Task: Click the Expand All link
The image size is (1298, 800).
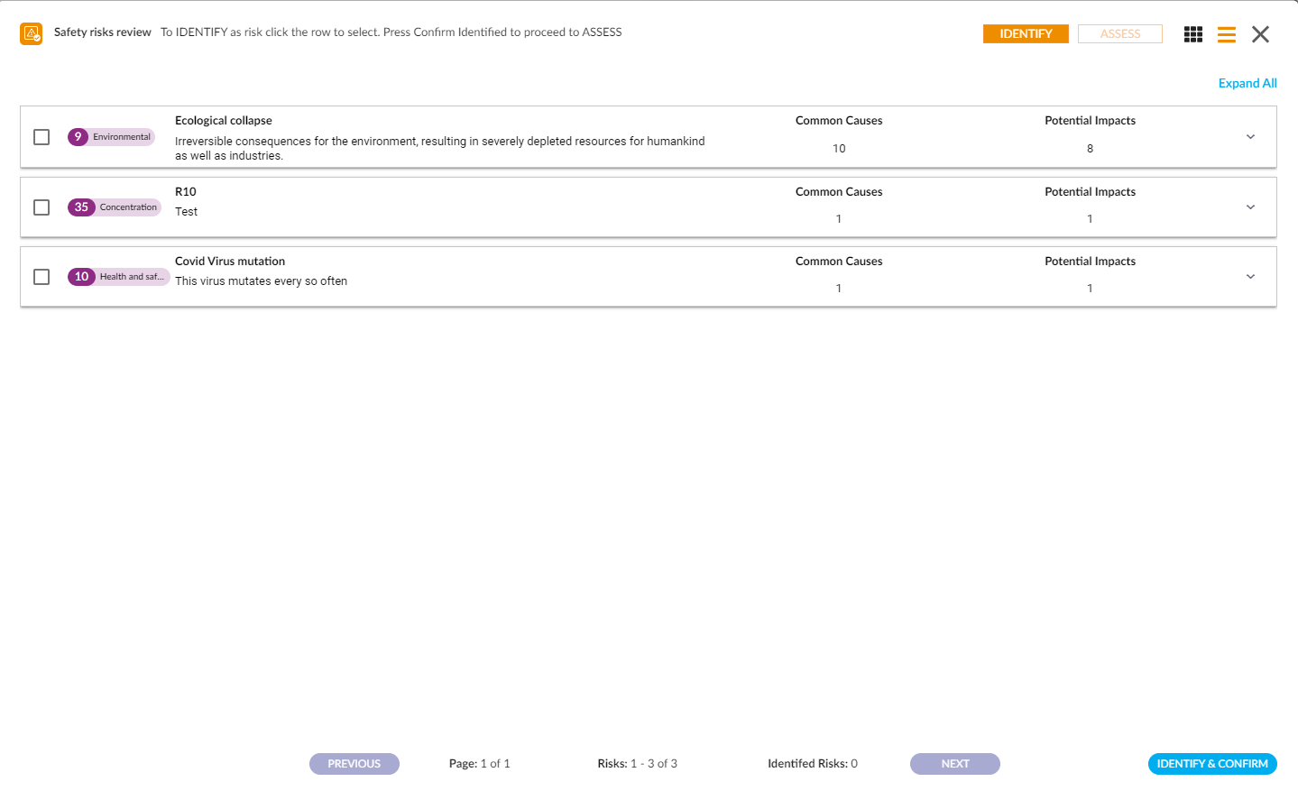Action: coord(1247,83)
